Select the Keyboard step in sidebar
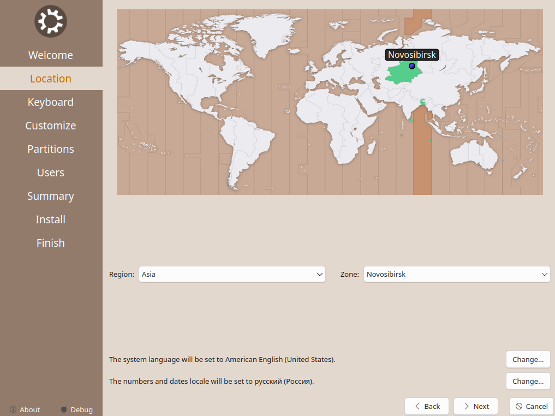 (51, 102)
